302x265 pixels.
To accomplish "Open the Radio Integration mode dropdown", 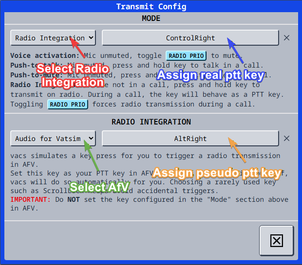I will point(53,38).
